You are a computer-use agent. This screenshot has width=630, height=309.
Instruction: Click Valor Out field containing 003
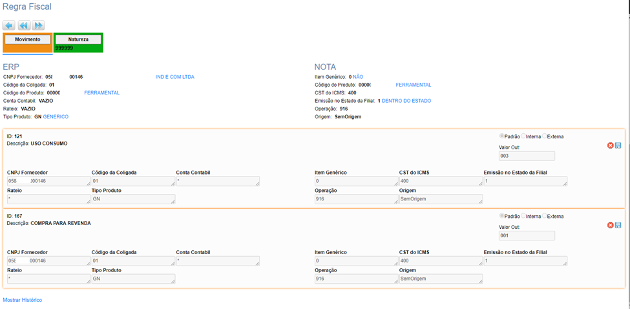coord(527,156)
